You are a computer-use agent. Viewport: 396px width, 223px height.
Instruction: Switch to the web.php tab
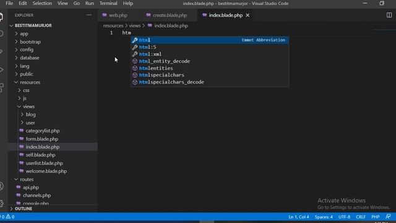[x=118, y=15]
